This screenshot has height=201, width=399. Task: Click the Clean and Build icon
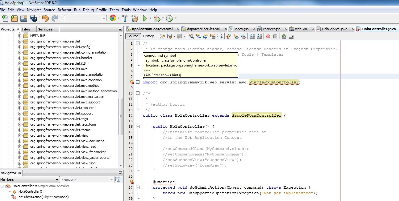(135, 18)
